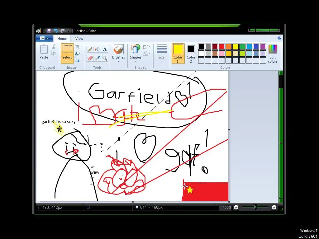Screen dimensions: 319x239
Task: Click the Cut scissors icon
Action: [54, 47]
